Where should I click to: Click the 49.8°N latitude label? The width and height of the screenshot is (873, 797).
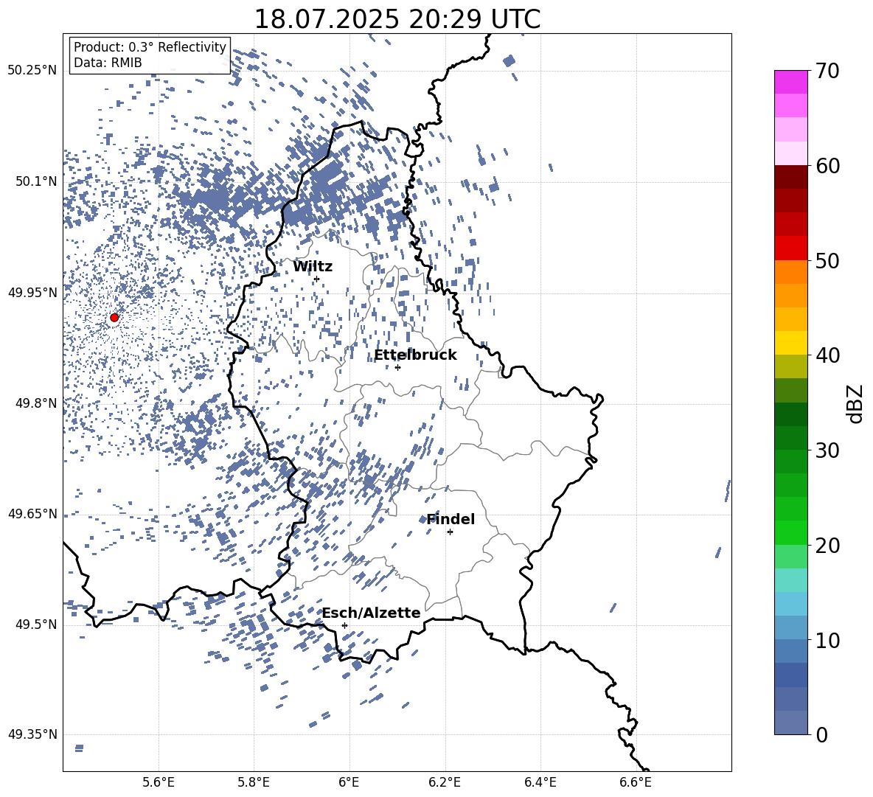click(x=36, y=403)
